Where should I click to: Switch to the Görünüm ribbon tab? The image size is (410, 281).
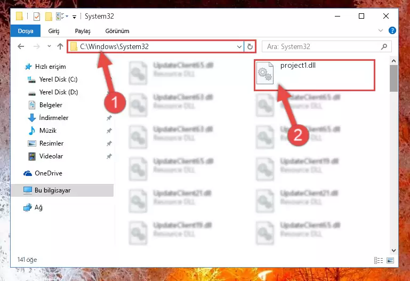point(117,31)
